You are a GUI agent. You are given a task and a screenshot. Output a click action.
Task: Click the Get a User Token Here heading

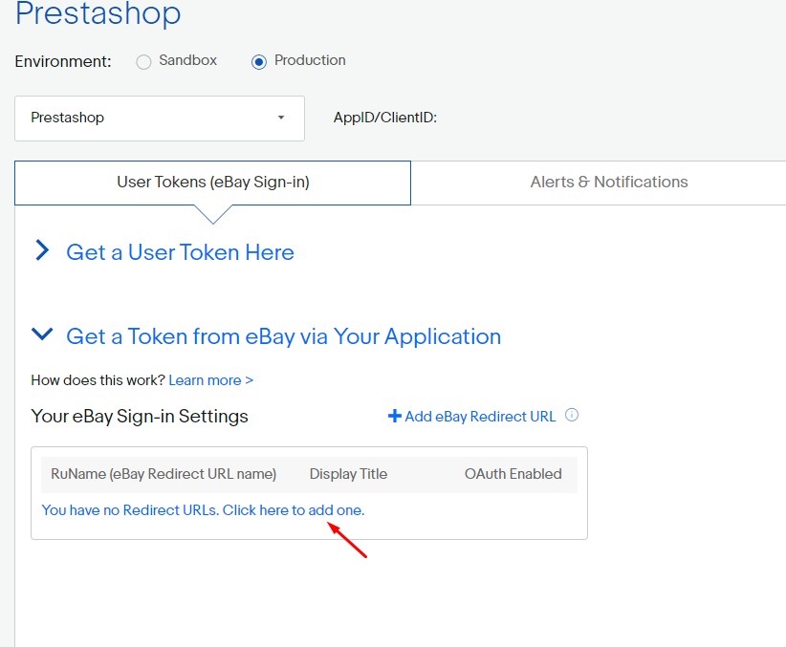click(180, 252)
